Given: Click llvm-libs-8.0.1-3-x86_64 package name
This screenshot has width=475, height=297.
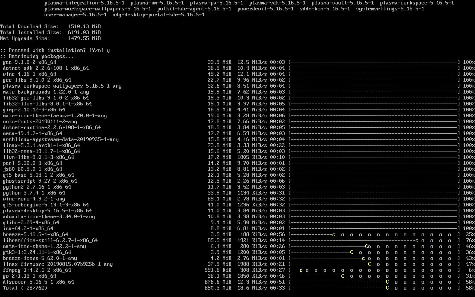Looking at the screenshot, I should tap(39, 157).
